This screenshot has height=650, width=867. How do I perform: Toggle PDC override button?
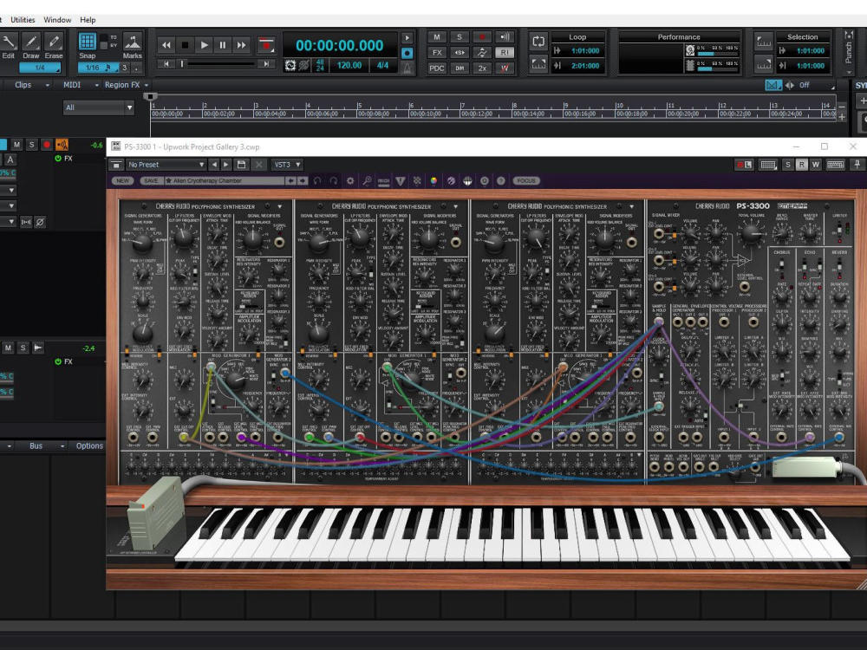click(437, 68)
